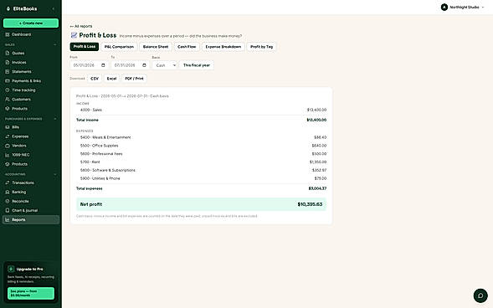Open the Vendors sidebar icon
Viewport: 493px width, 308px height.
8,146
